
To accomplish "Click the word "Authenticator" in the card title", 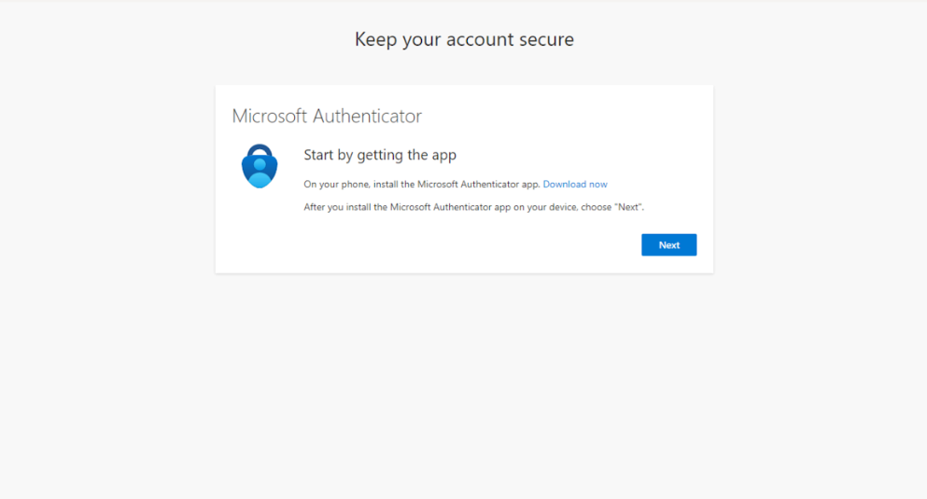I will pyautogui.click(x=367, y=117).
